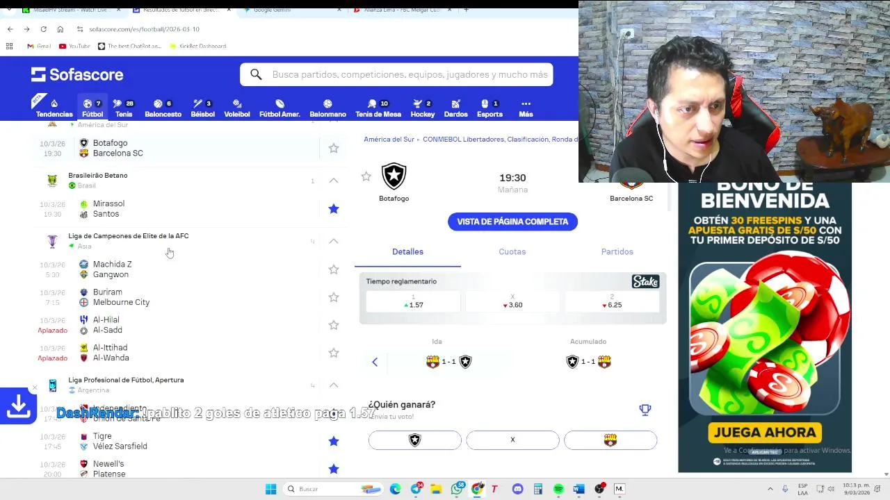This screenshot has height=500, width=890.
Task: Open Esports category
Action: [x=489, y=108]
